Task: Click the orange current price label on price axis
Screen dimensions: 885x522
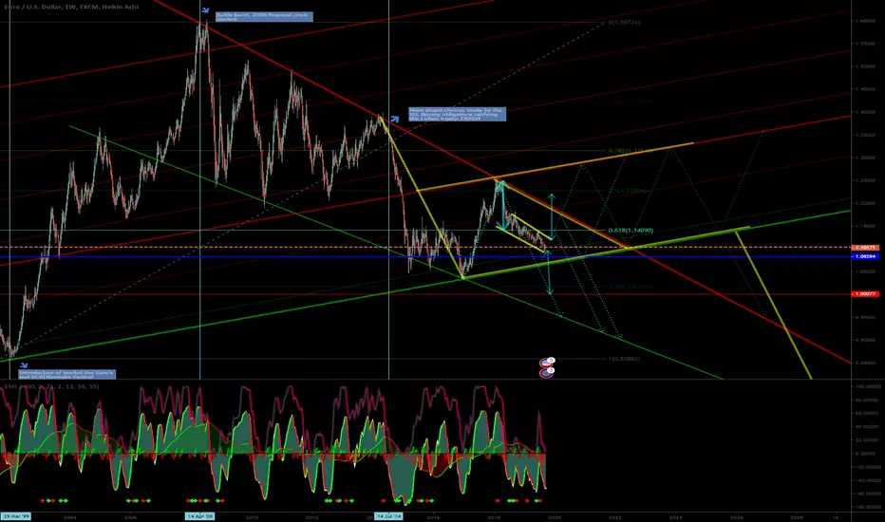Action: [x=865, y=248]
